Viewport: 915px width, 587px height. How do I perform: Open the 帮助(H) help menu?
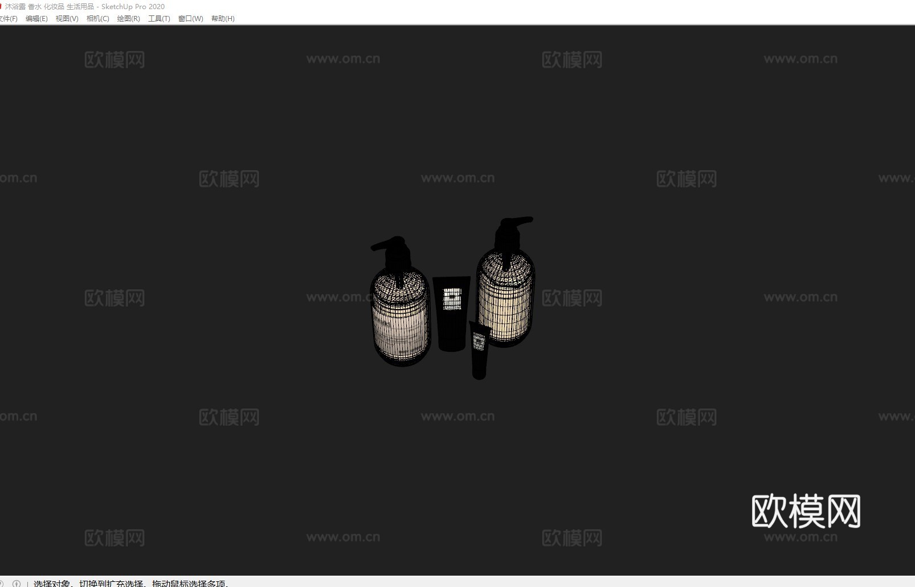click(x=223, y=19)
